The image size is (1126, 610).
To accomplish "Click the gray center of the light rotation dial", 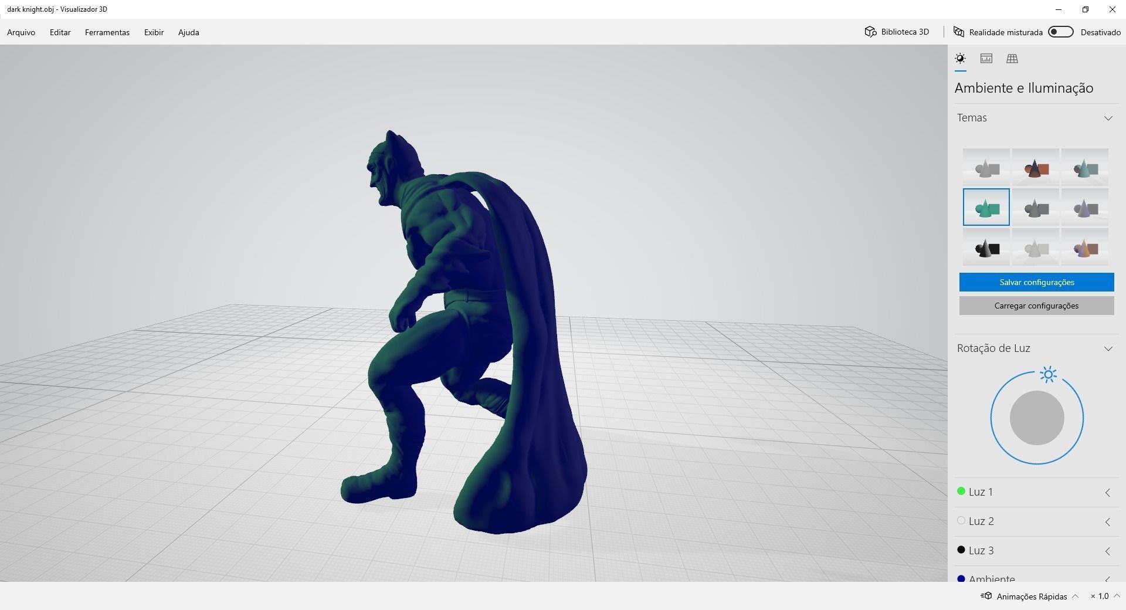I will (x=1037, y=418).
